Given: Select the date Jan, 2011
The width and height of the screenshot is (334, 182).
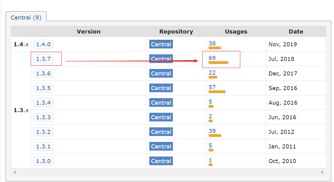Looking at the screenshot, I should [x=282, y=146].
